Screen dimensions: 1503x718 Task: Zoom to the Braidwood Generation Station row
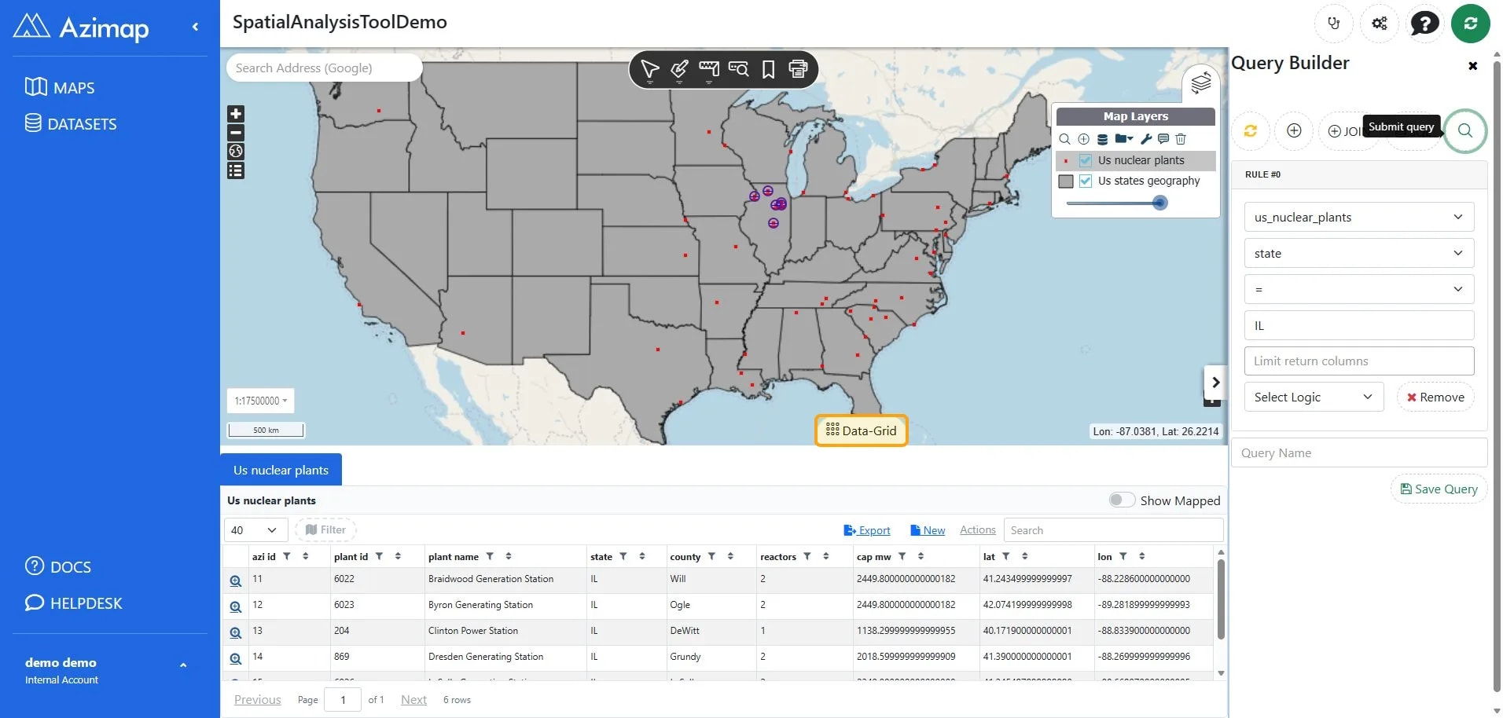(235, 581)
